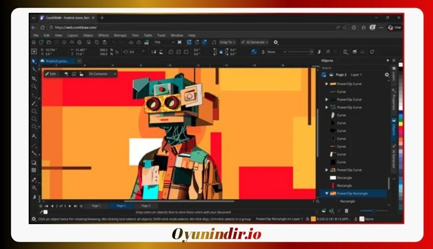The width and height of the screenshot is (433, 249).
Task: Open the Properties side tab
Action: (394, 99)
